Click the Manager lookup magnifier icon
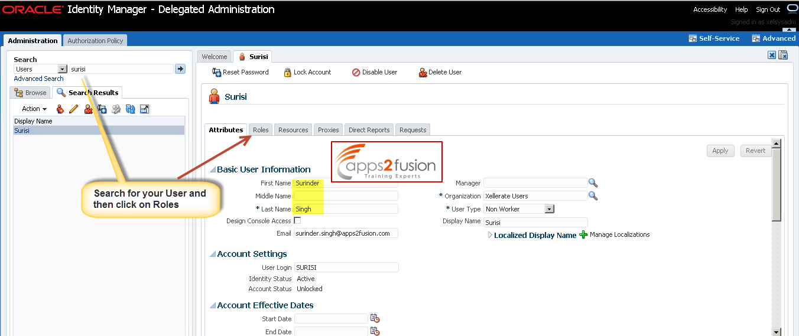The image size is (799, 336). (593, 183)
